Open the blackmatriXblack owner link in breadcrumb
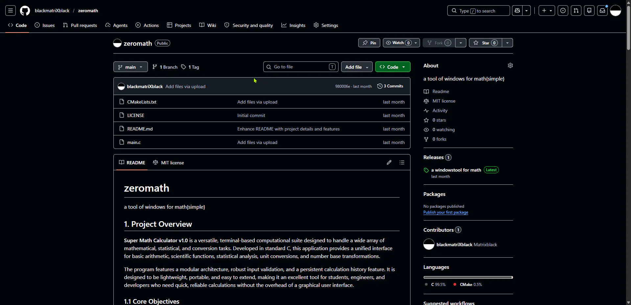631x305 pixels. [52, 11]
